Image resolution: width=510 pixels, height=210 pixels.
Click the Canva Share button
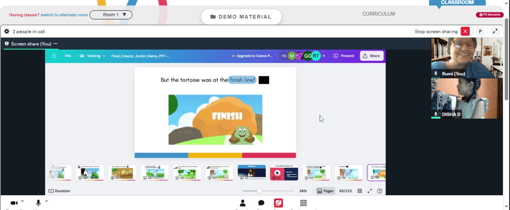(x=371, y=56)
